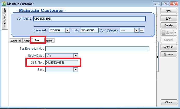
Task: Open the Browse customer list
Action: coord(168,54)
